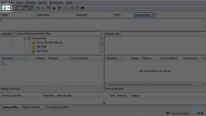Click in the Username input field

pos(62,15)
